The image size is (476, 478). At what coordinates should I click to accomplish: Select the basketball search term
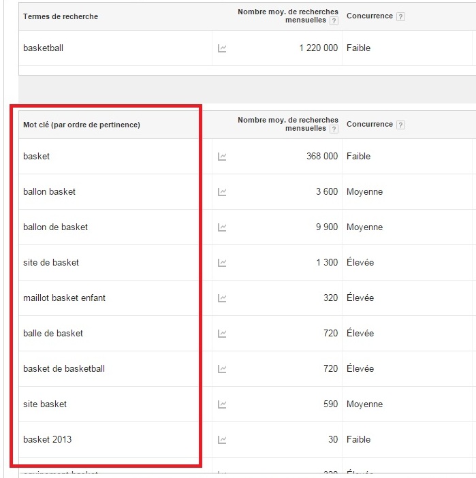[44, 48]
